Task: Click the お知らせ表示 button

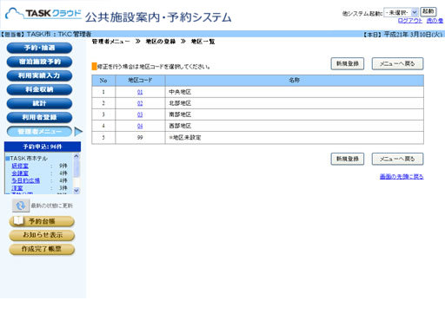Action: pyautogui.click(x=42, y=235)
